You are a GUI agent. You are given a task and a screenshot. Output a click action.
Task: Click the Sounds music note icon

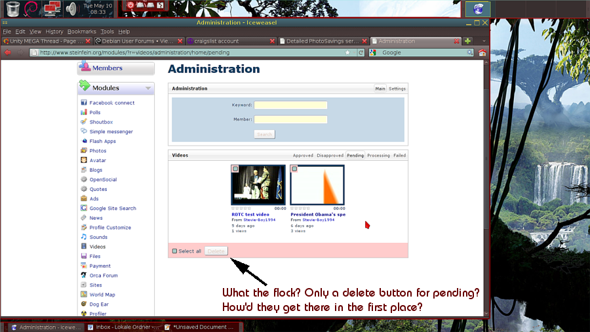[83, 237]
